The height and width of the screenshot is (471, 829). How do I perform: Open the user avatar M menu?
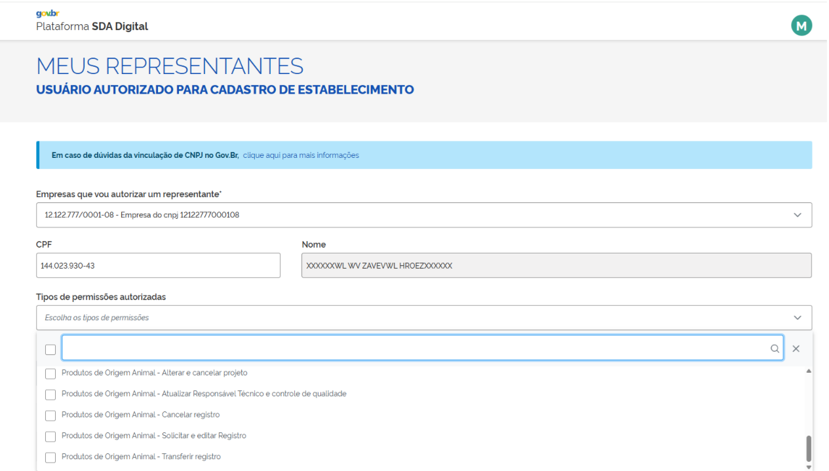(x=801, y=26)
